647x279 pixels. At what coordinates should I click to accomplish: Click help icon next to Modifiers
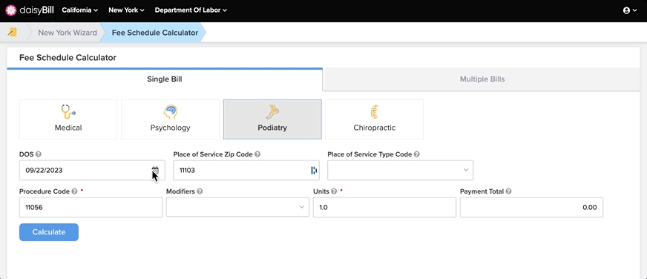(x=200, y=191)
